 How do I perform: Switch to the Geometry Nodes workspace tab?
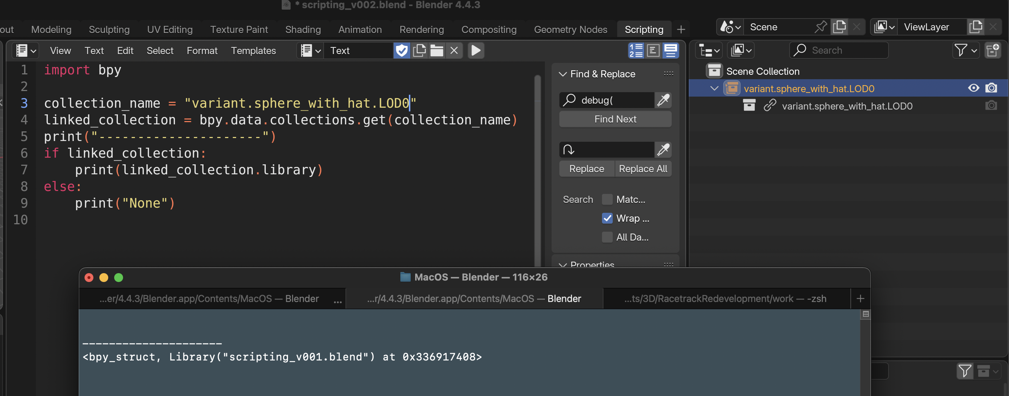[570, 29]
